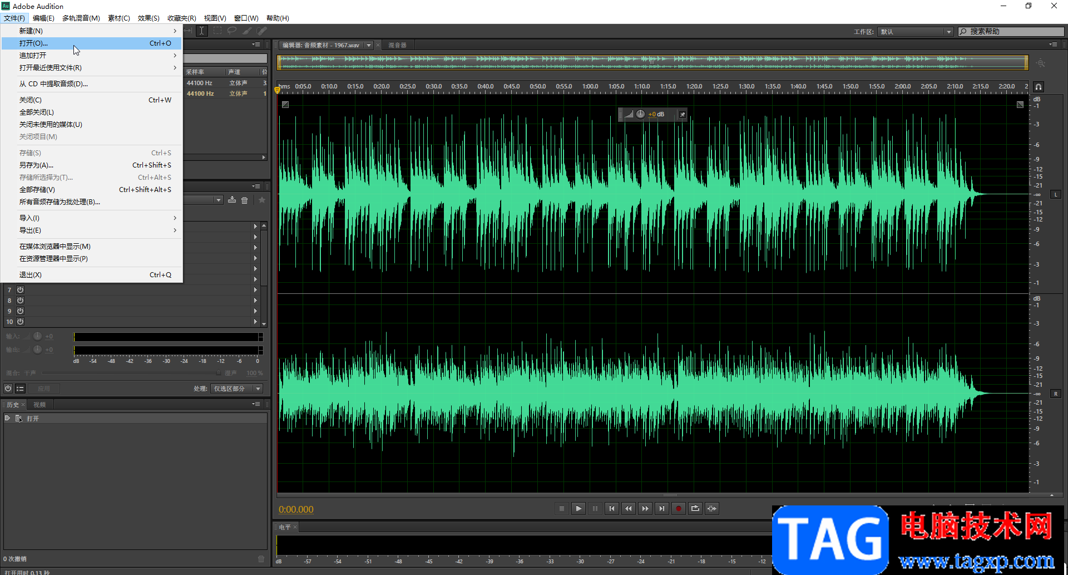1068x575 pixels.
Task: Start playback with the Play button
Action: coord(578,508)
